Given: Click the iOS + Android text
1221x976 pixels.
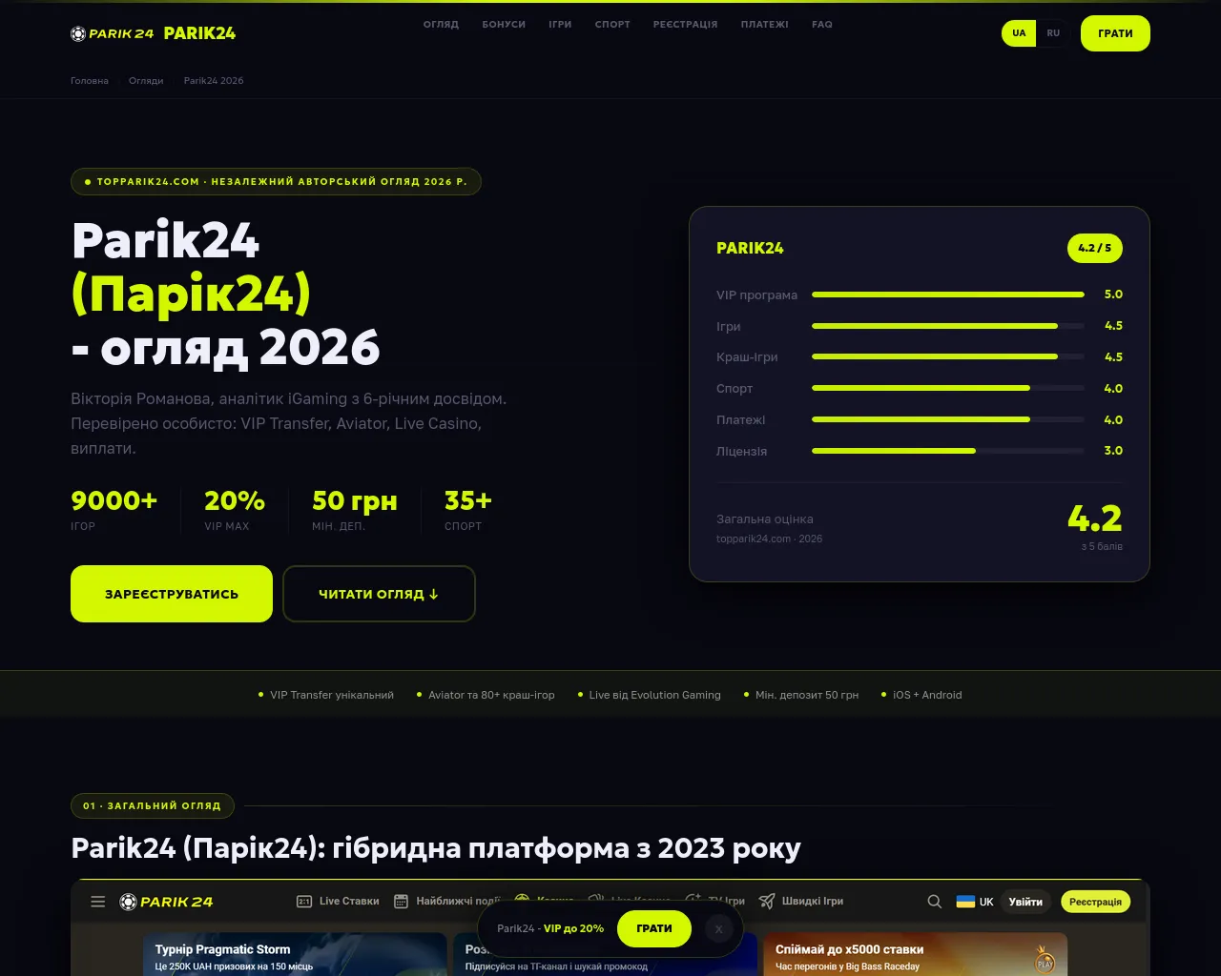Looking at the screenshot, I should pos(927,695).
